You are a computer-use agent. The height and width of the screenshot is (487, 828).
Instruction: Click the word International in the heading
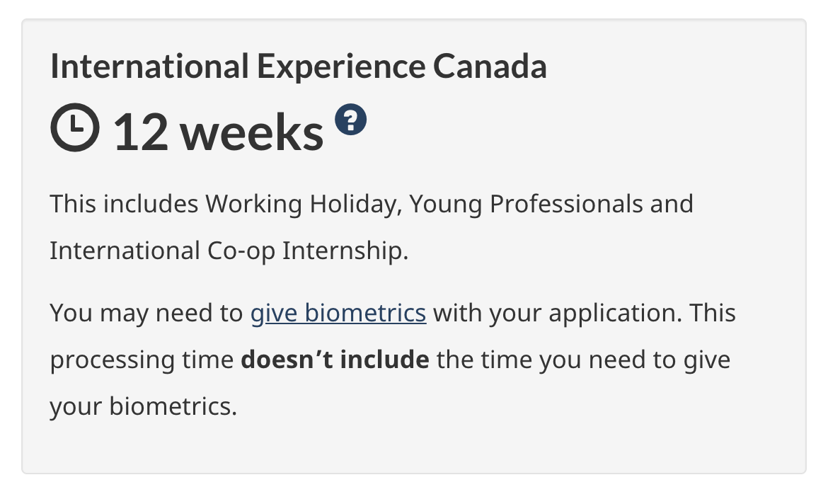pyautogui.click(x=149, y=67)
